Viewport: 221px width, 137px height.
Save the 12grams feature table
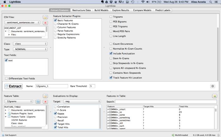click(38, 102)
